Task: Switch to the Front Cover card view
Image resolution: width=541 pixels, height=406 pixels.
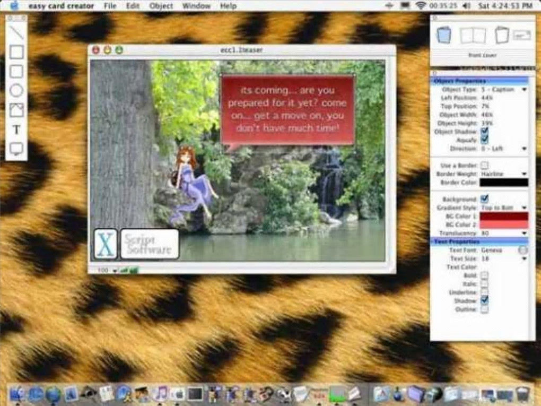Action: click(x=444, y=35)
